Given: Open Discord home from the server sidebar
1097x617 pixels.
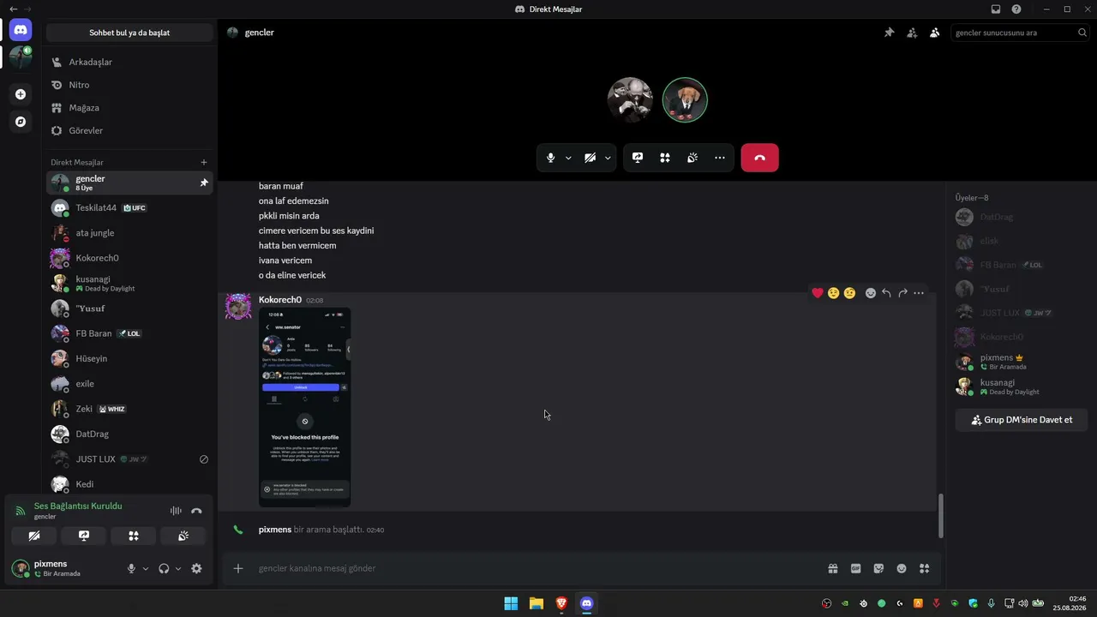Looking at the screenshot, I should 21,30.
